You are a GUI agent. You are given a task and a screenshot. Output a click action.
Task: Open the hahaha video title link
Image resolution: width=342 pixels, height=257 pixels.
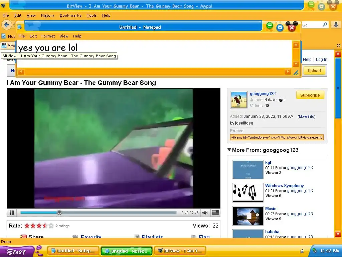[x=272, y=232]
